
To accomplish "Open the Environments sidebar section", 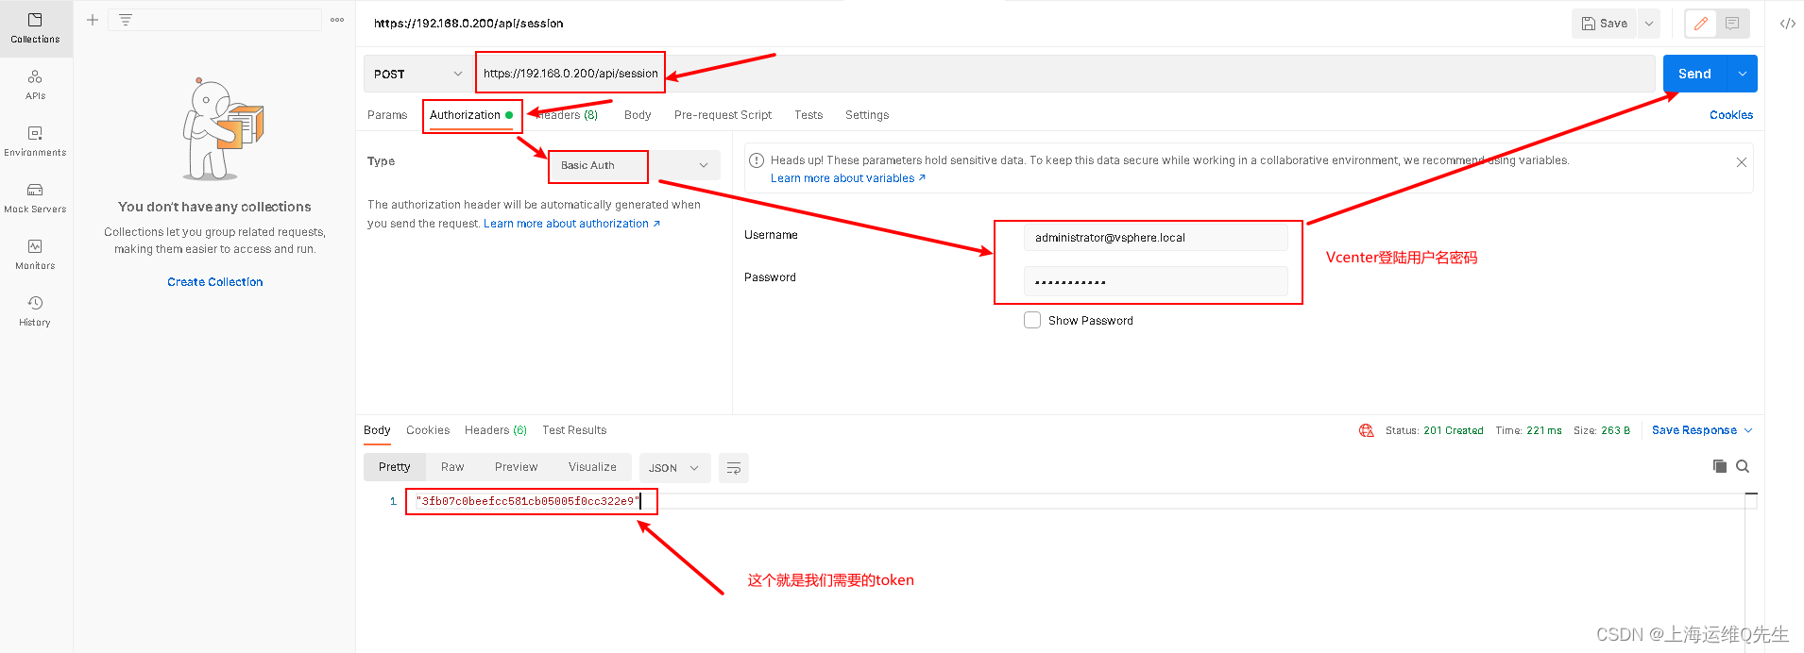I will pos(35,142).
